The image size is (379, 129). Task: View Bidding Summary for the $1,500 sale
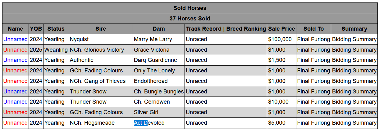coord(354,60)
